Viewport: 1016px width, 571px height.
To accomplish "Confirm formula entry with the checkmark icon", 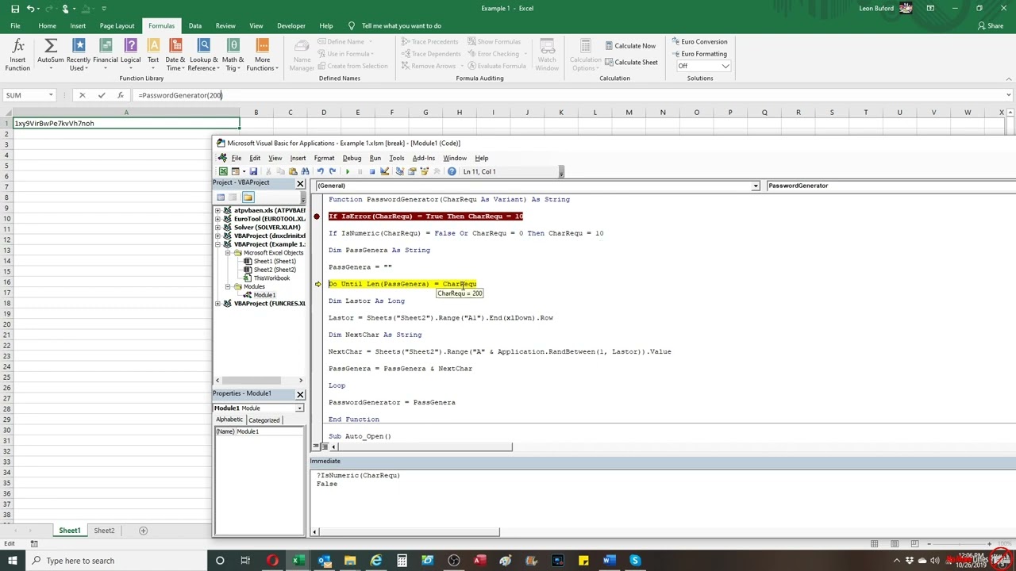I will (102, 95).
